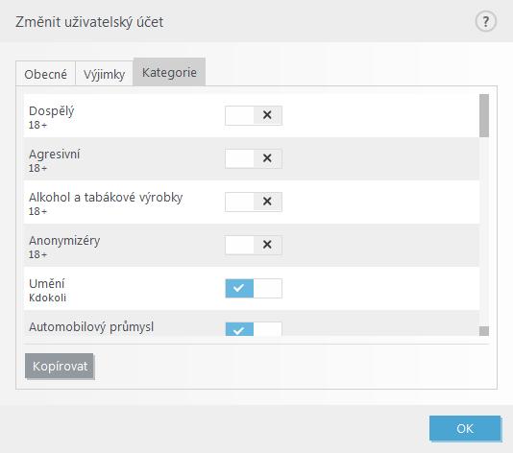Toggle the Dospělý category switch
This screenshot has width=513, height=453.
254,115
